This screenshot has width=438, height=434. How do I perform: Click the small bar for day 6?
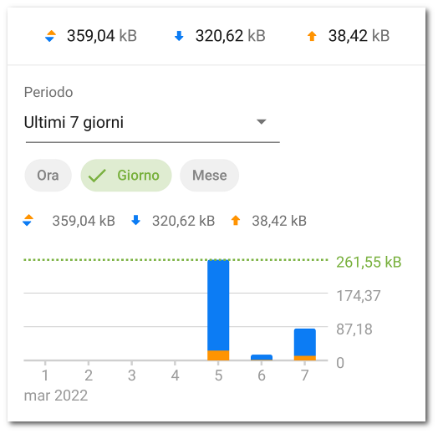(262, 357)
